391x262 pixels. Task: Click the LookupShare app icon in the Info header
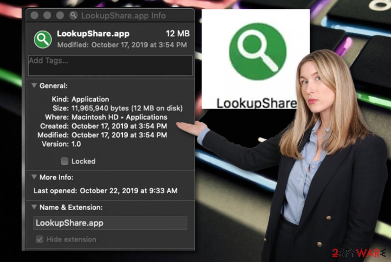42,39
